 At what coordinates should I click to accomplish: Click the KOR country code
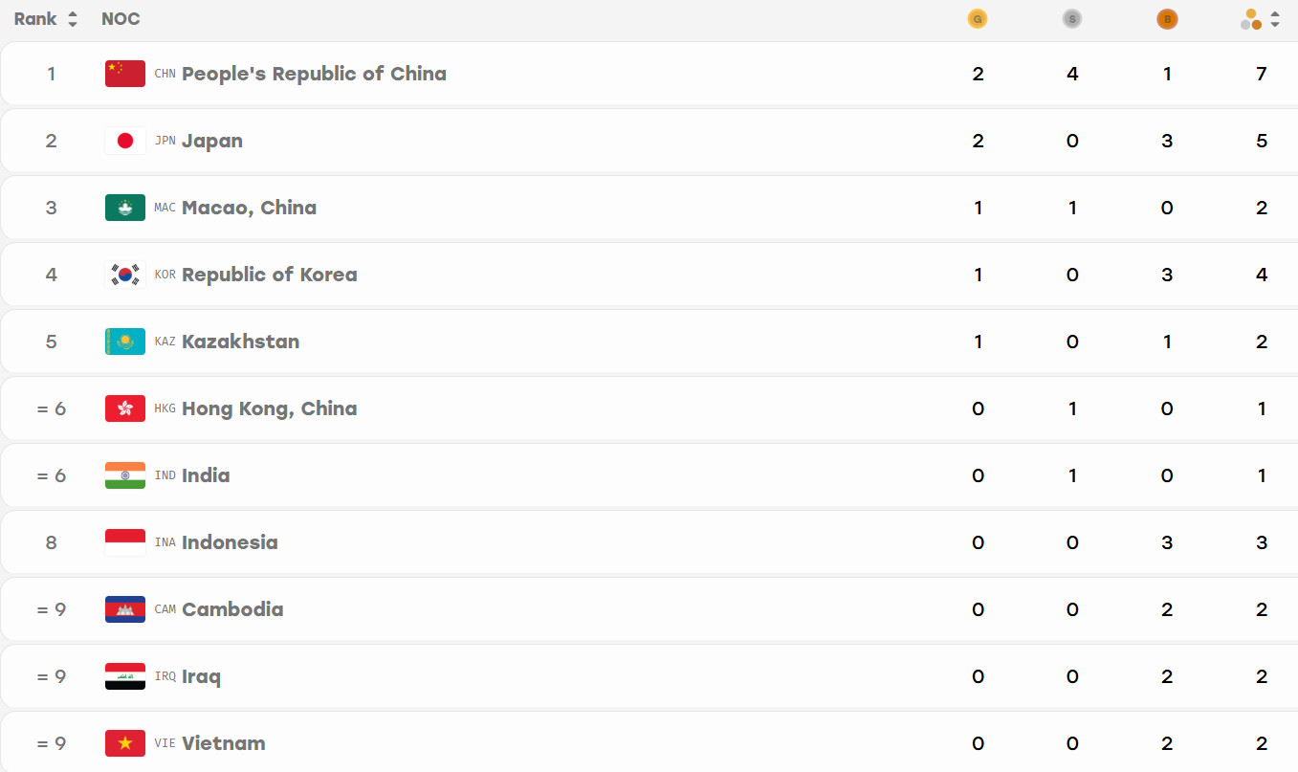(x=165, y=275)
